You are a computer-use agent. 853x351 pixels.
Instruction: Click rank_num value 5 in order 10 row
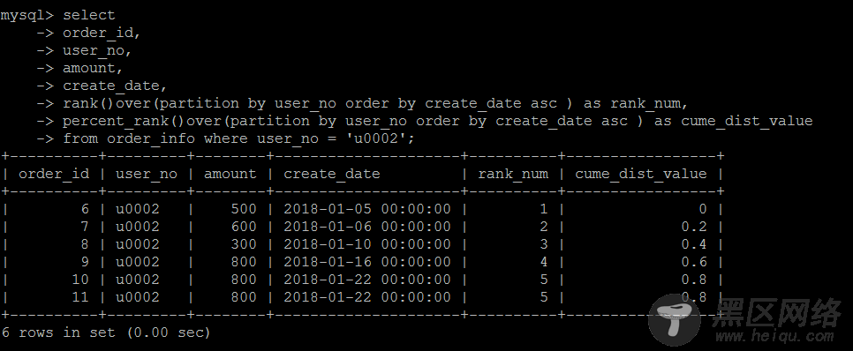pos(544,280)
